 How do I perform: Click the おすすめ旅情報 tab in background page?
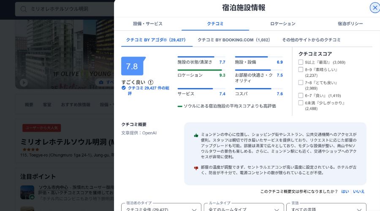point(76,105)
